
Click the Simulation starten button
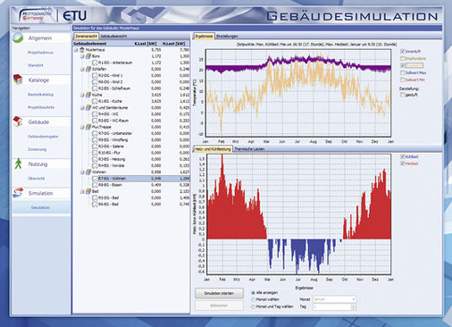tap(219, 293)
